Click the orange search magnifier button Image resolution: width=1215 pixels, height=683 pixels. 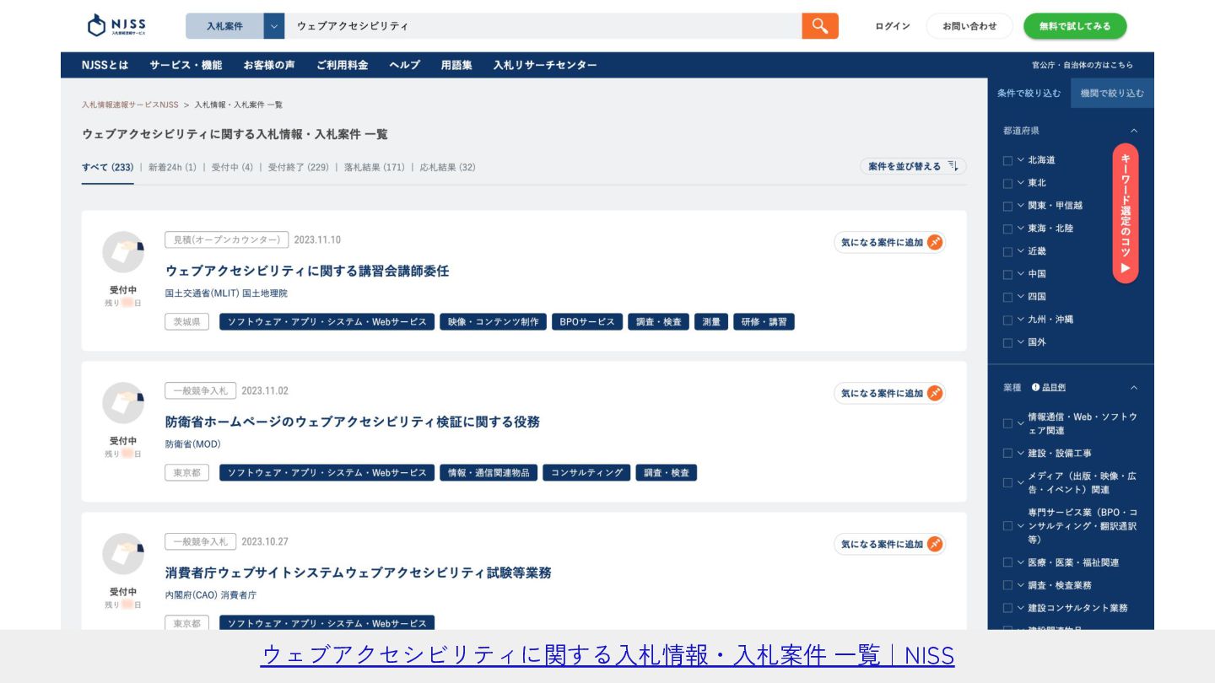(x=820, y=26)
